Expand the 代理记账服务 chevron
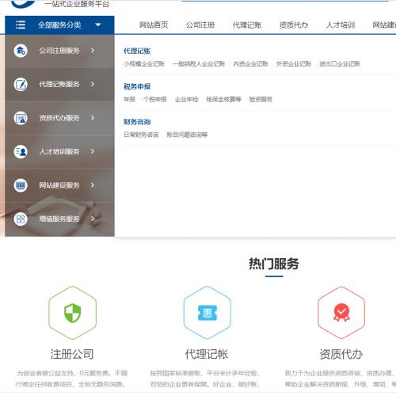The image size is (396, 396). point(93,84)
